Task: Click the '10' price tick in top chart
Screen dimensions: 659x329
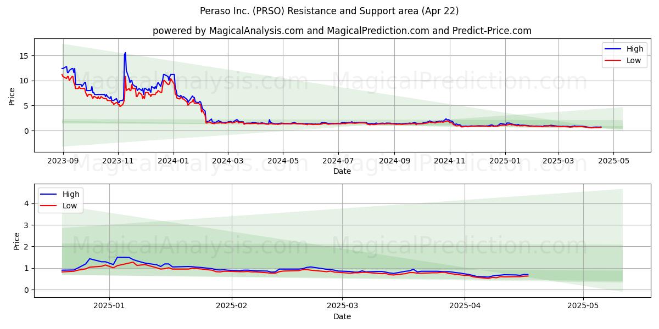Action: click(x=25, y=81)
